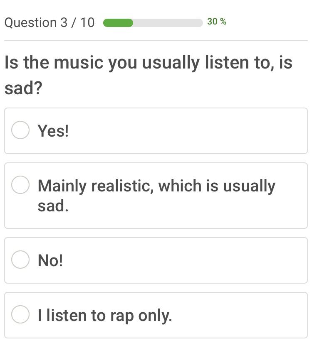Click the word "Mainly" in the second option

point(62,186)
